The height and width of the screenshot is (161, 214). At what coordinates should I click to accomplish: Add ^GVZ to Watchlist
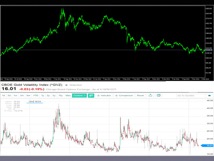pyautogui.click(x=76, y=85)
